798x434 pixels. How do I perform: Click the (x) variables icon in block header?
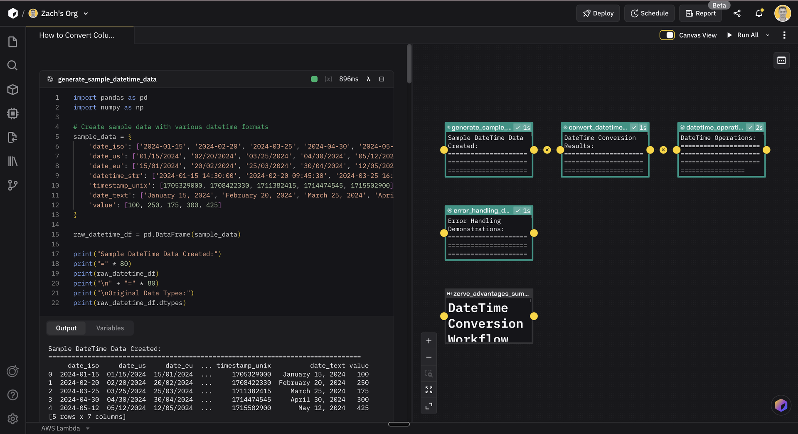point(328,79)
